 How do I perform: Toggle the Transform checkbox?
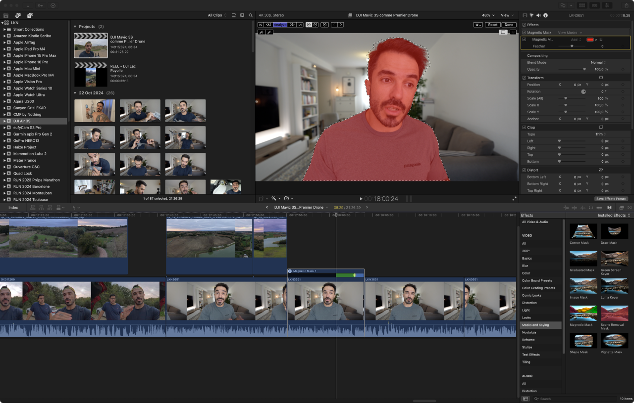click(x=525, y=78)
